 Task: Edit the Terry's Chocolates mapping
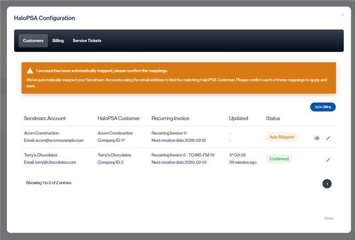pyautogui.click(x=328, y=160)
